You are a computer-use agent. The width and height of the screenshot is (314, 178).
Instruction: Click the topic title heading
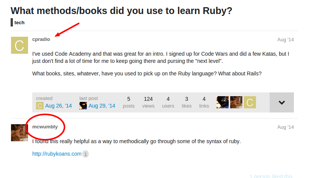tap(121, 11)
